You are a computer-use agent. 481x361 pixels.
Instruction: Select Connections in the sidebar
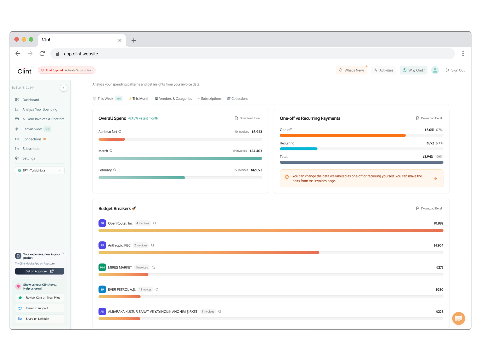pos(32,139)
